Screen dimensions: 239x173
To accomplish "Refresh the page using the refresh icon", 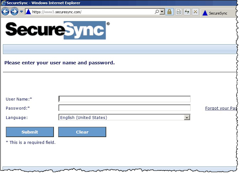I will pyautogui.click(x=187, y=12).
